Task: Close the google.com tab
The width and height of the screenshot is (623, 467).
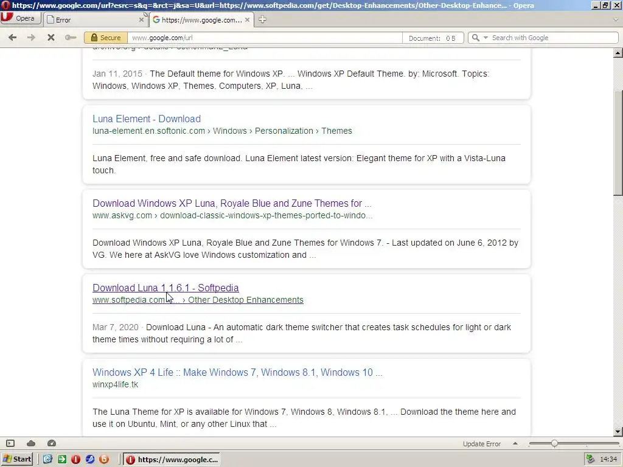Action: tap(247, 20)
